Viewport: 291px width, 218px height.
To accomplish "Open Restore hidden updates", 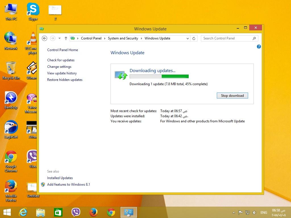I will point(65,80).
